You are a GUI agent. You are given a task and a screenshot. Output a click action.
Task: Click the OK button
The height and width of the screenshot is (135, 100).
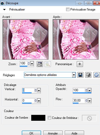tap(31, 133)
